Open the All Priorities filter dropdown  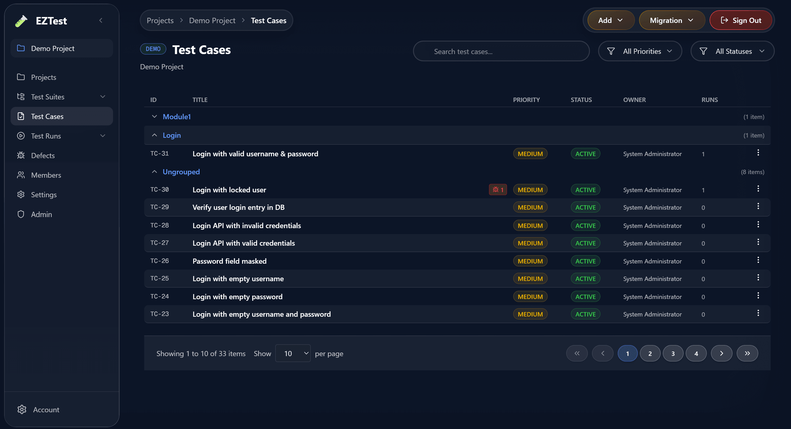click(x=640, y=51)
